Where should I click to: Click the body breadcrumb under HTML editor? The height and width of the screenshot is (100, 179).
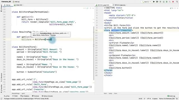[x=110, y=93]
